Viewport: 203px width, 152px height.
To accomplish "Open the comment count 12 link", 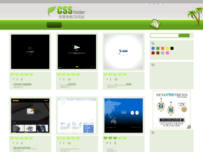I will click(x=69, y=79).
